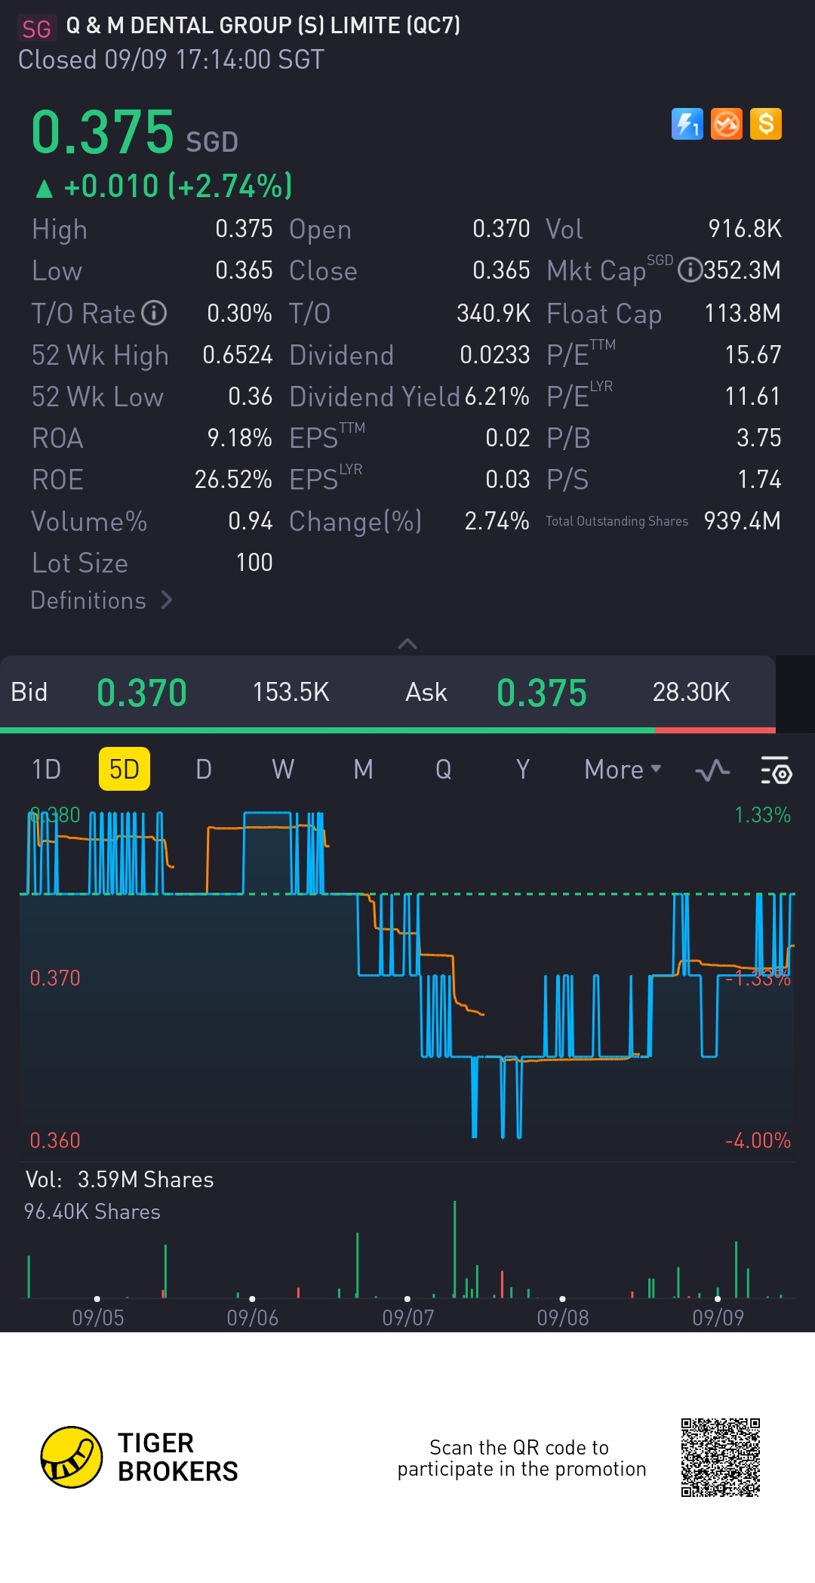Expand the More timeframe dropdown
The height and width of the screenshot is (1583, 815).
coord(623,770)
